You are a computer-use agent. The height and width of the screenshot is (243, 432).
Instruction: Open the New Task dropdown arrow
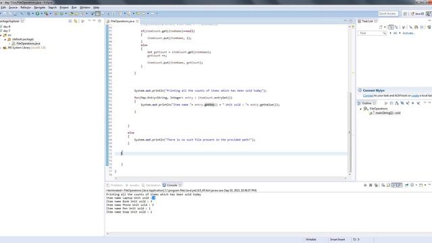point(385,27)
